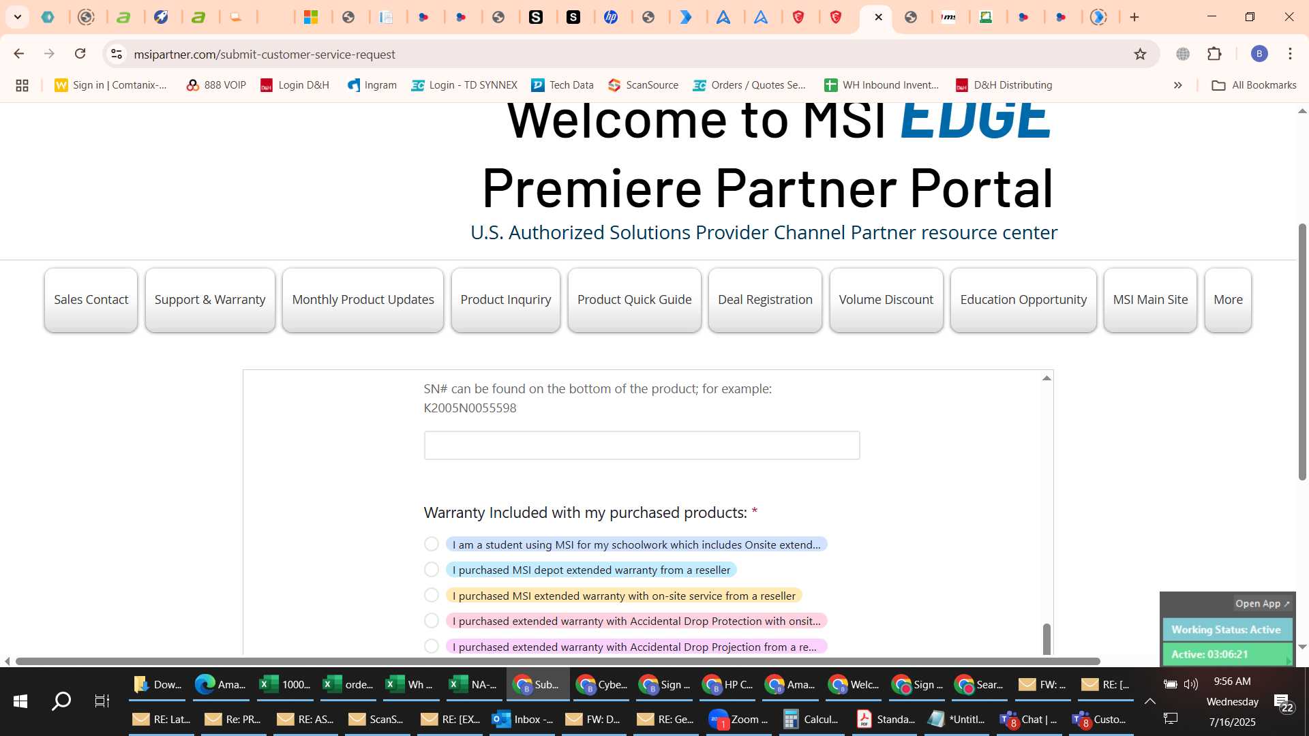Switch to the Edge Ama... taskbar window

220,684
